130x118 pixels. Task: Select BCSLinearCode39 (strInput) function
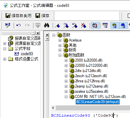(97, 102)
